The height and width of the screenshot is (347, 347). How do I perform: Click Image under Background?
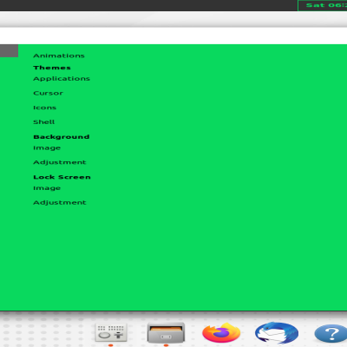coord(47,148)
